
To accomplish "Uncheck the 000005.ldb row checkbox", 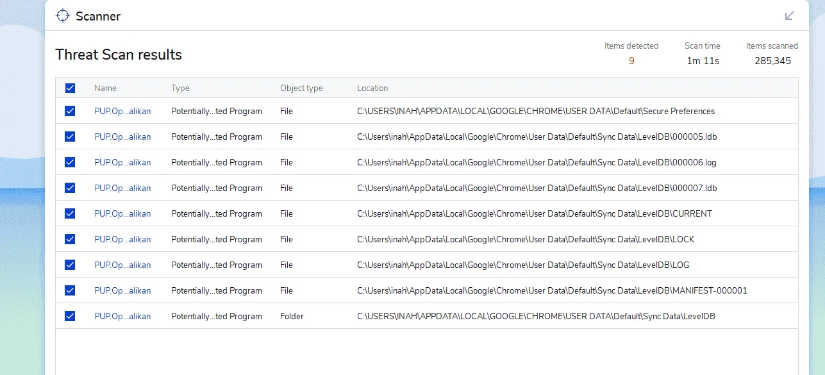I will coord(70,137).
